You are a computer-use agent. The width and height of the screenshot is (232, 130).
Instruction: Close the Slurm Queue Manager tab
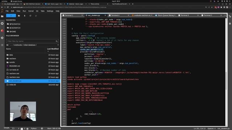175,15
